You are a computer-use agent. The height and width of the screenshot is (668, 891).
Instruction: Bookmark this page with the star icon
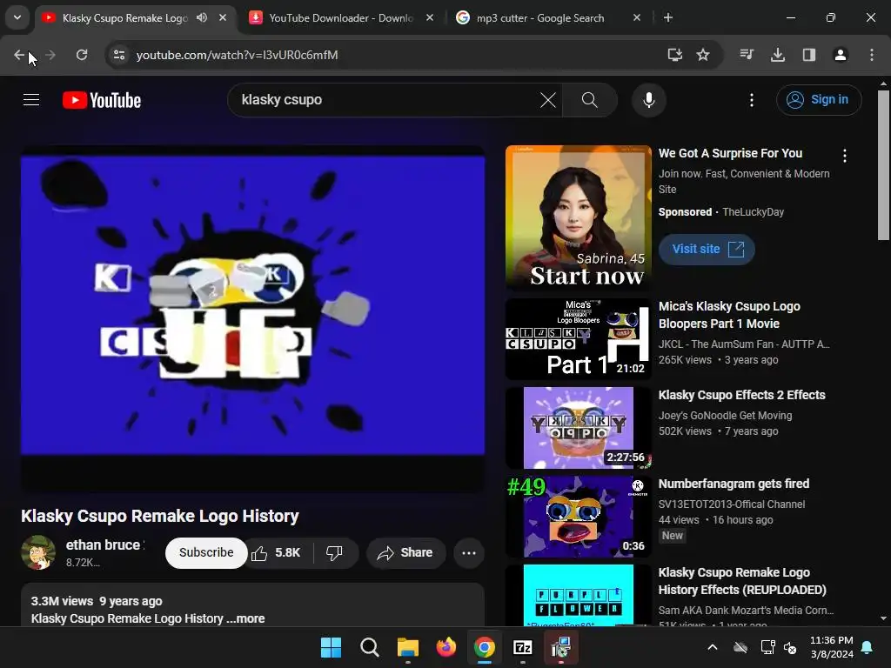(x=703, y=55)
